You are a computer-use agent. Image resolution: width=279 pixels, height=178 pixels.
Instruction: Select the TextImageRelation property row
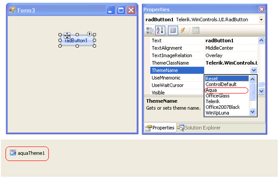[x=177, y=55]
